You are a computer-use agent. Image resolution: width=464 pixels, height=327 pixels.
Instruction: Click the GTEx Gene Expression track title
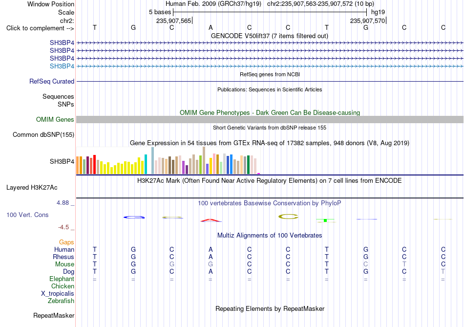(270, 143)
